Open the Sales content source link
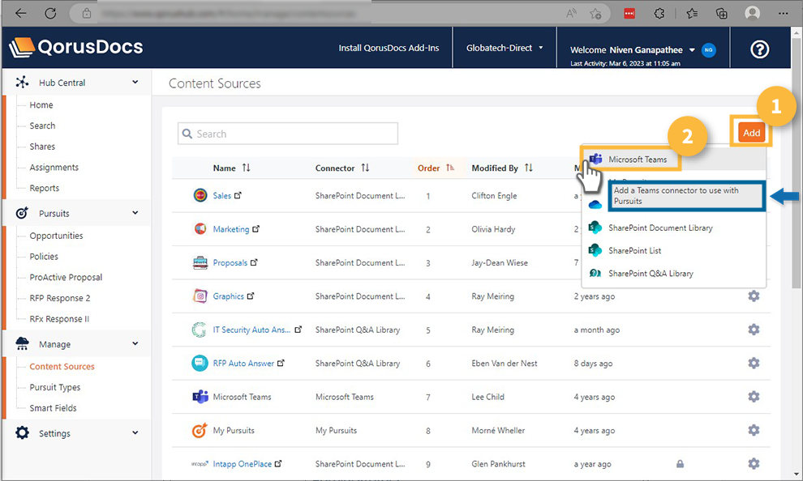Screen dimensions: 803x481 click(x=221, y=195)
